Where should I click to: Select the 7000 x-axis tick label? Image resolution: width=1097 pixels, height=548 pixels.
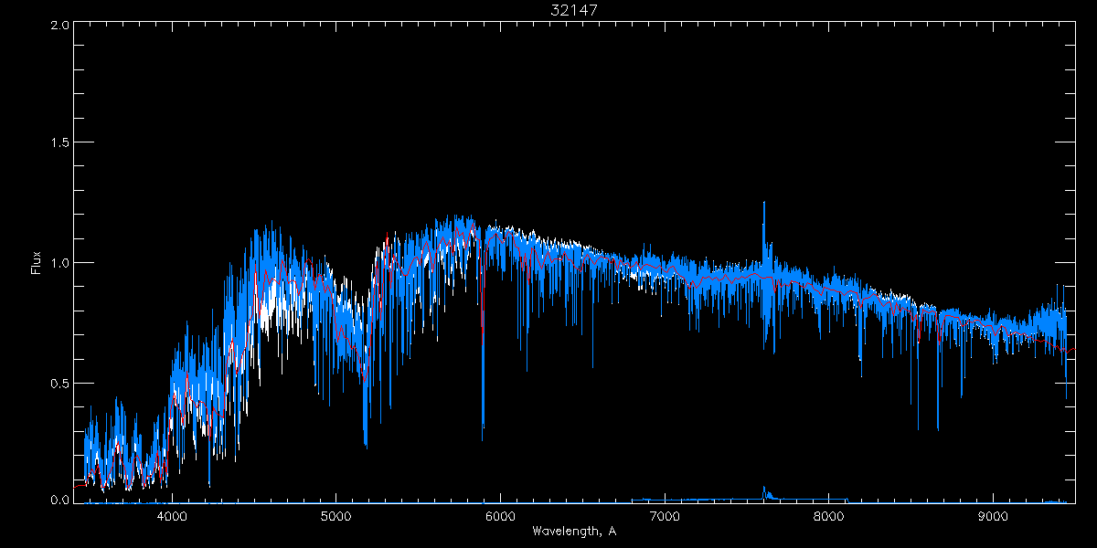665,516
